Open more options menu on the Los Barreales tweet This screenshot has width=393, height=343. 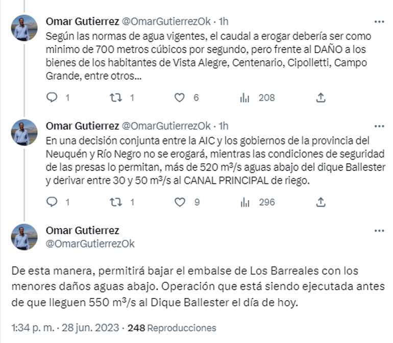pos(379,231)
